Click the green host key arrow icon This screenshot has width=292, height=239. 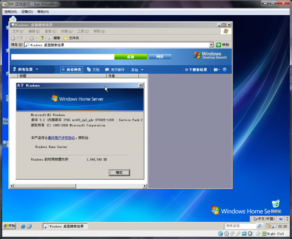pyautogui.click(x=264, y=233)
